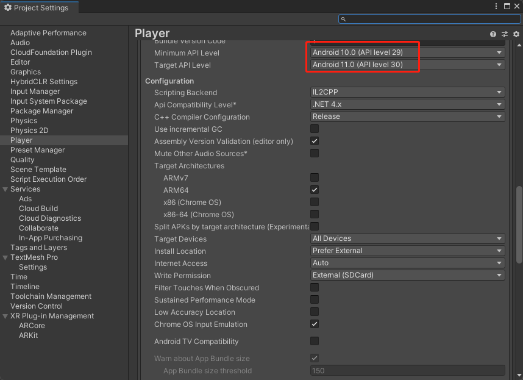Viewport: 523px width, 380px height.
Task: Click the App Bundle size threshold field
Action: coord(407,370)
